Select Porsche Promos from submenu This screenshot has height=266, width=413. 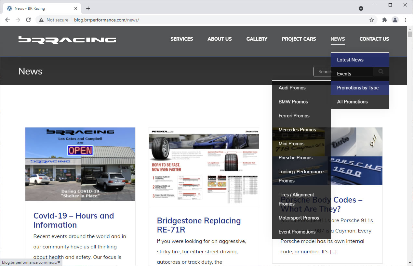click(295, 158)
